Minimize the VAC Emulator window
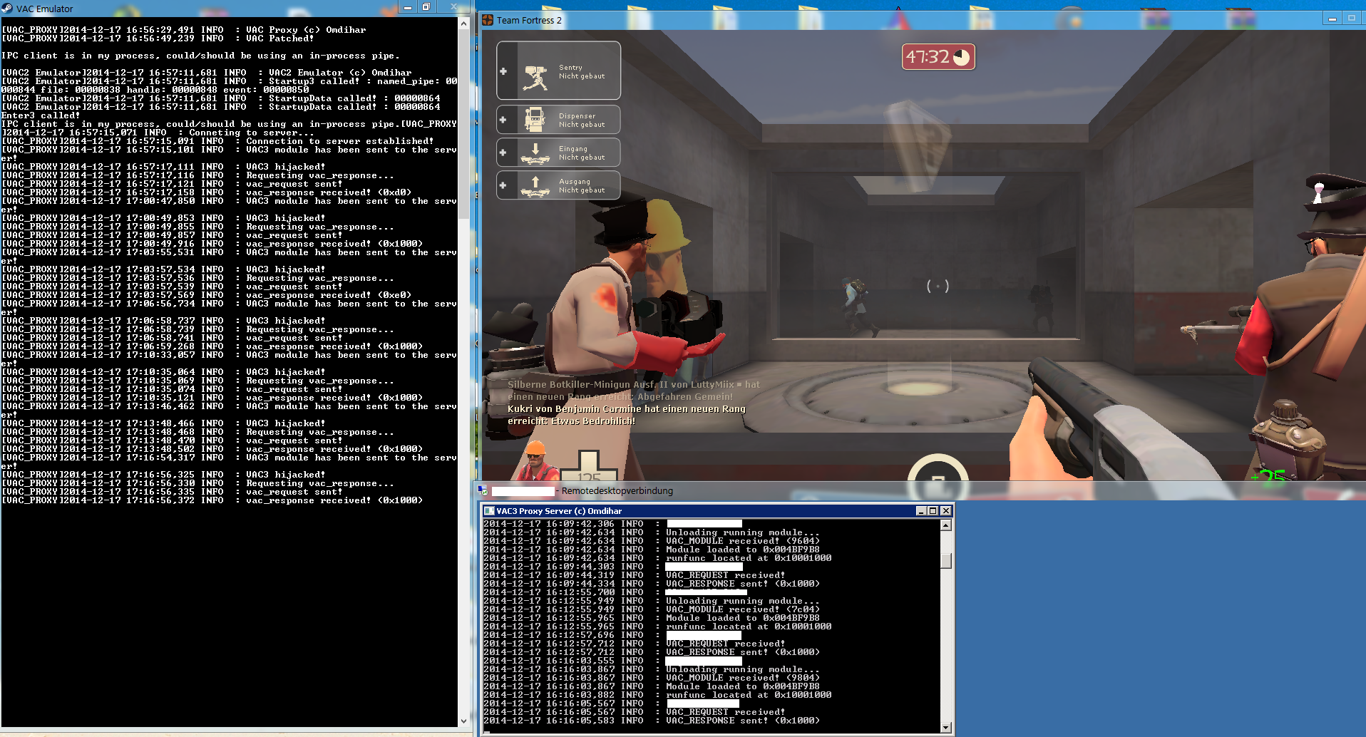The height and width of the screenshot is (737, 1366). (408, 7)
